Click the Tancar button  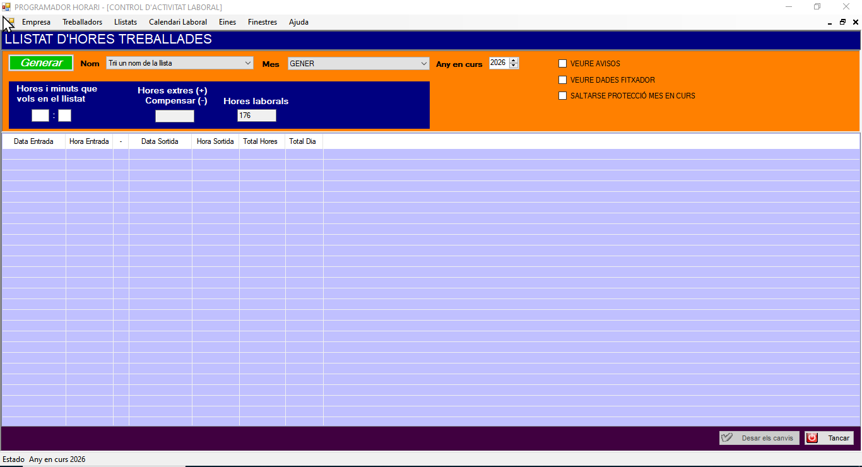[x=829, y=438]
